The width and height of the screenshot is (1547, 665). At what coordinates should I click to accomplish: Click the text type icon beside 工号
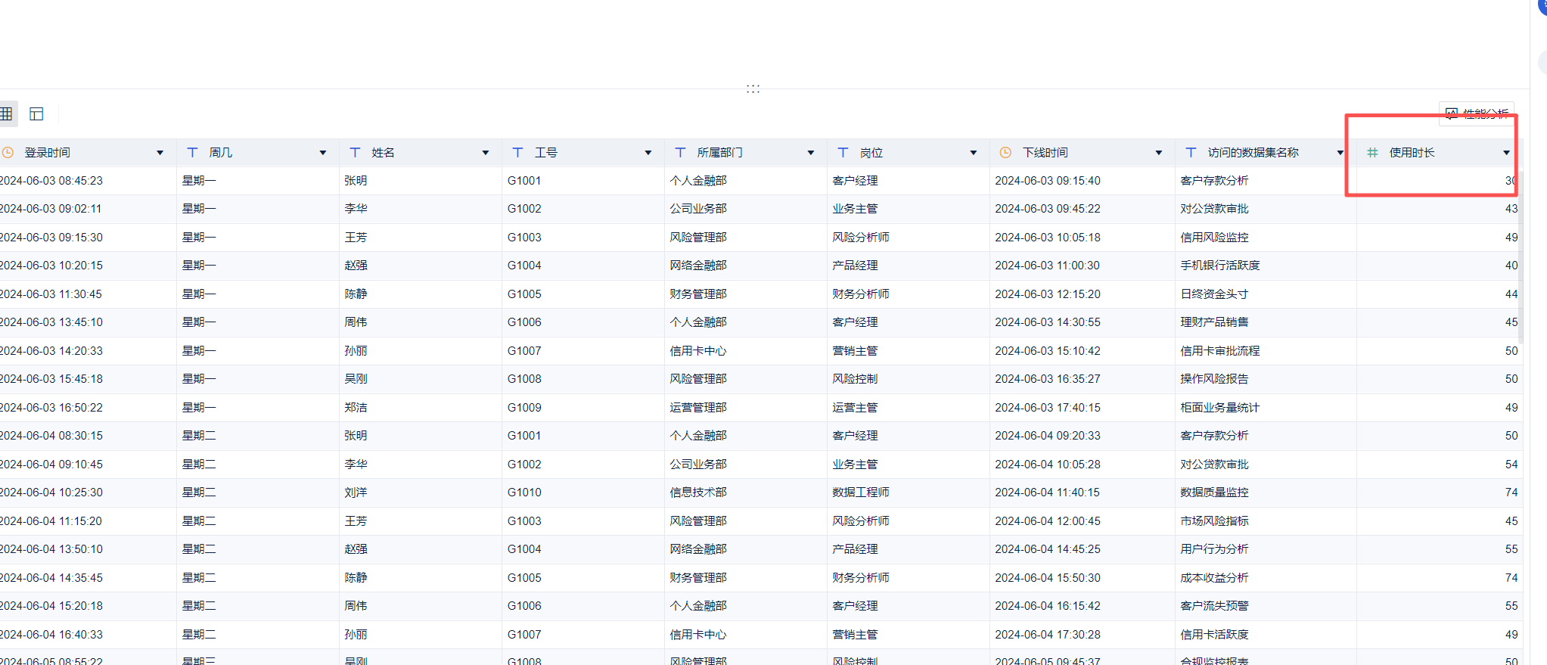[517, 153]
